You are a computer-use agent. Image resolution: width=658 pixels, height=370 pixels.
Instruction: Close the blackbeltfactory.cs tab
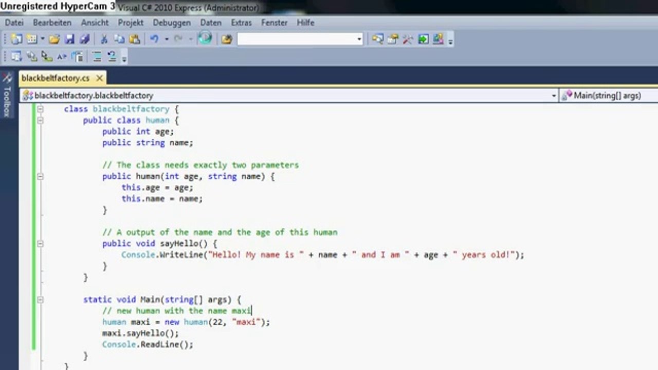[99, 78]
